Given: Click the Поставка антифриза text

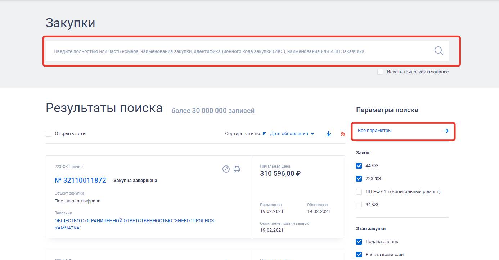Looking at the screenshot, I should pyautogui.click(x=77, y=201).
